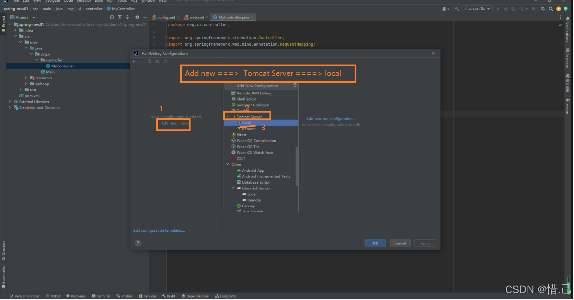Open the Terminal tool window tab
574x300 pixels.
pyautogui.click(x=101, y=296)
